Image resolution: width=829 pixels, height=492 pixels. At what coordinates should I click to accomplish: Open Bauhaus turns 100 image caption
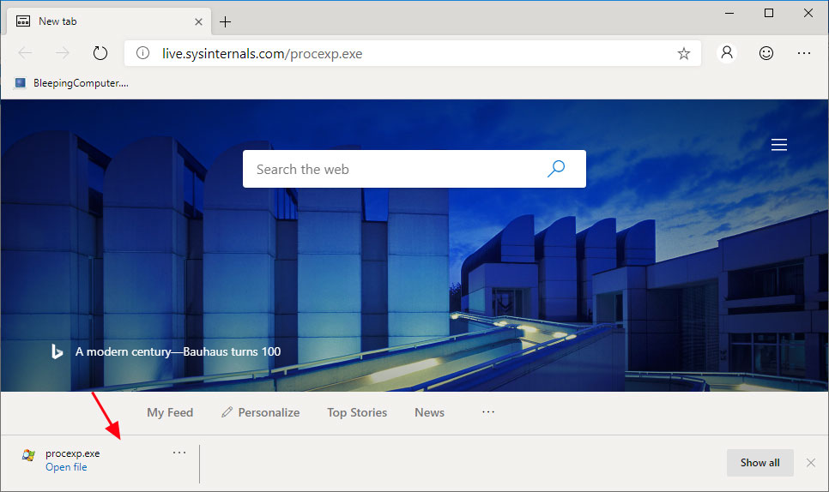point(178,351)
